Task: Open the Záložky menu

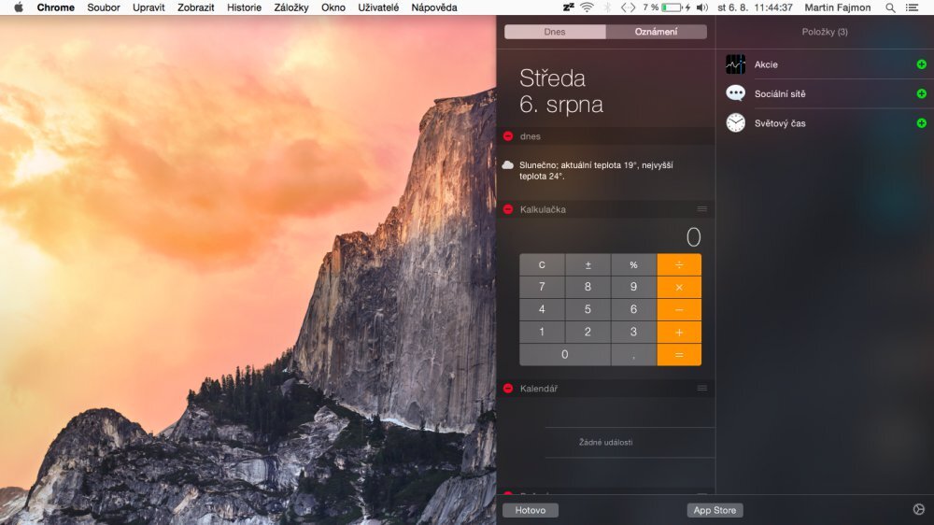Action: point(291,7)
